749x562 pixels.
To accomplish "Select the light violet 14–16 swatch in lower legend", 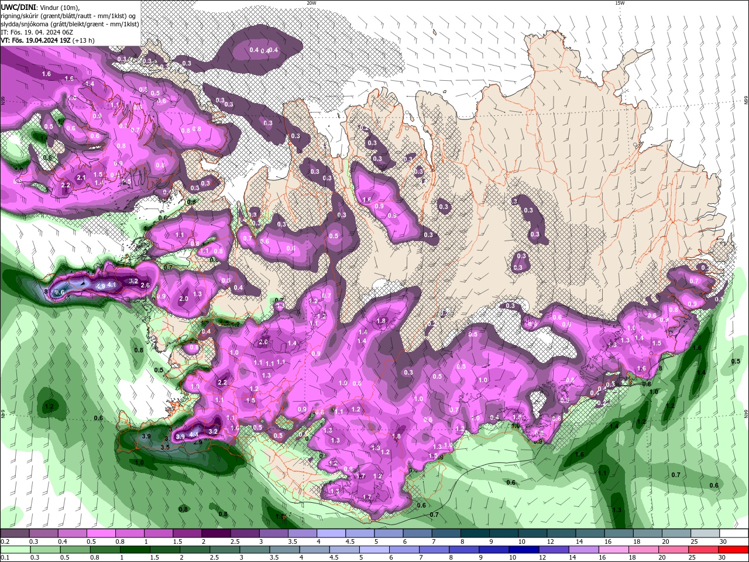I will tap(584, 549).
